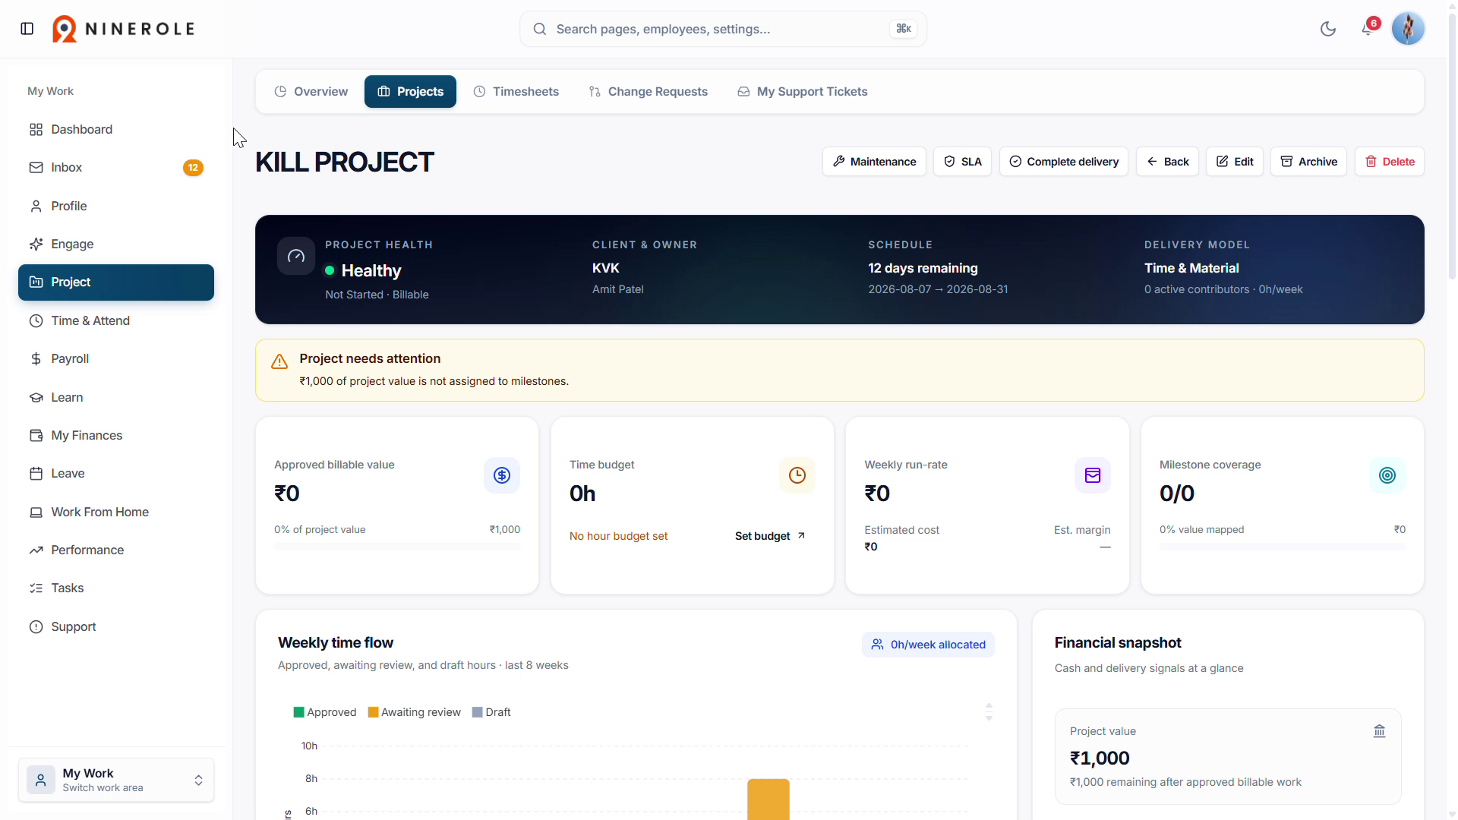Edit the KILL PROJECT project

1234,162
